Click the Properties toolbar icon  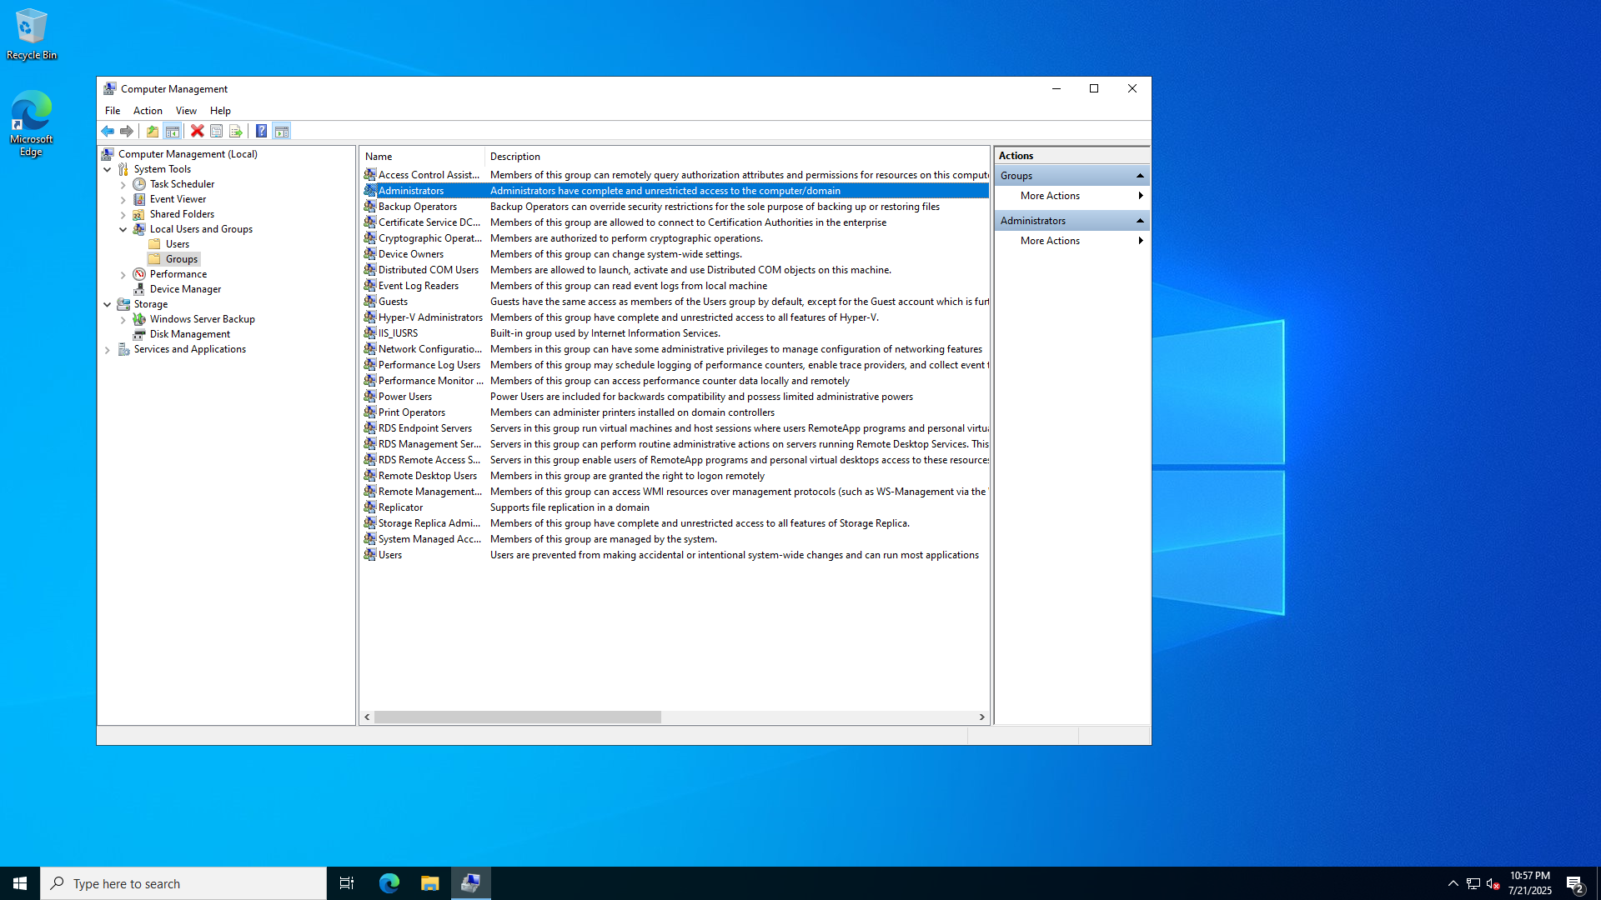point(216,131)
